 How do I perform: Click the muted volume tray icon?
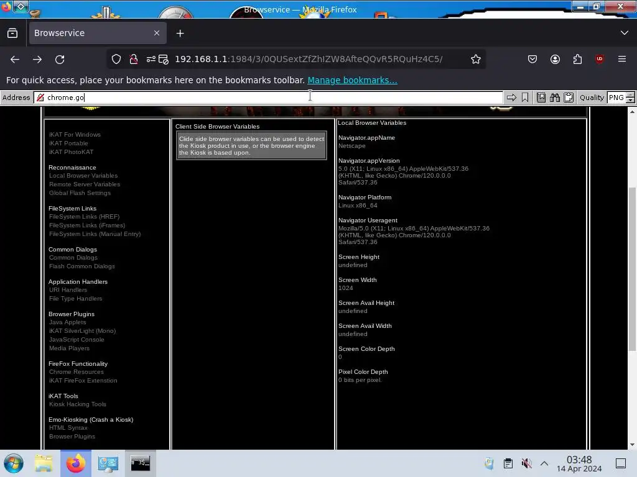[526, 463]
